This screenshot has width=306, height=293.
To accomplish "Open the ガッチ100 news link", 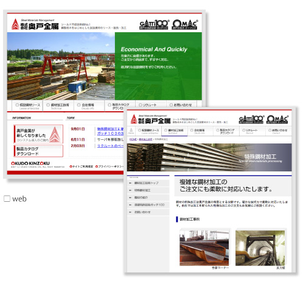I will click(x=111, y=133).
